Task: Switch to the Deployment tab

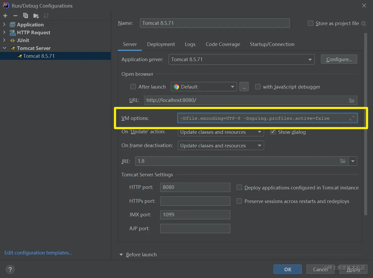Action: [161, 44]
